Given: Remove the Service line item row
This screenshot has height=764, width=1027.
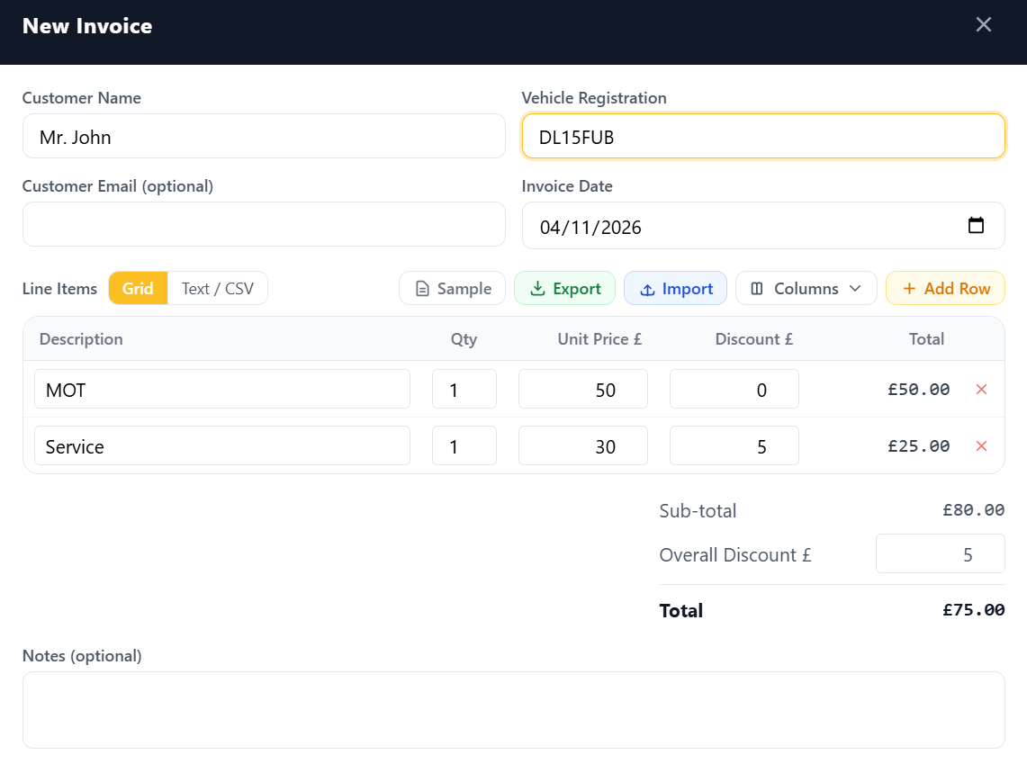Looking at the screenshot, I should pyautogui.click(x=981, y=446).
